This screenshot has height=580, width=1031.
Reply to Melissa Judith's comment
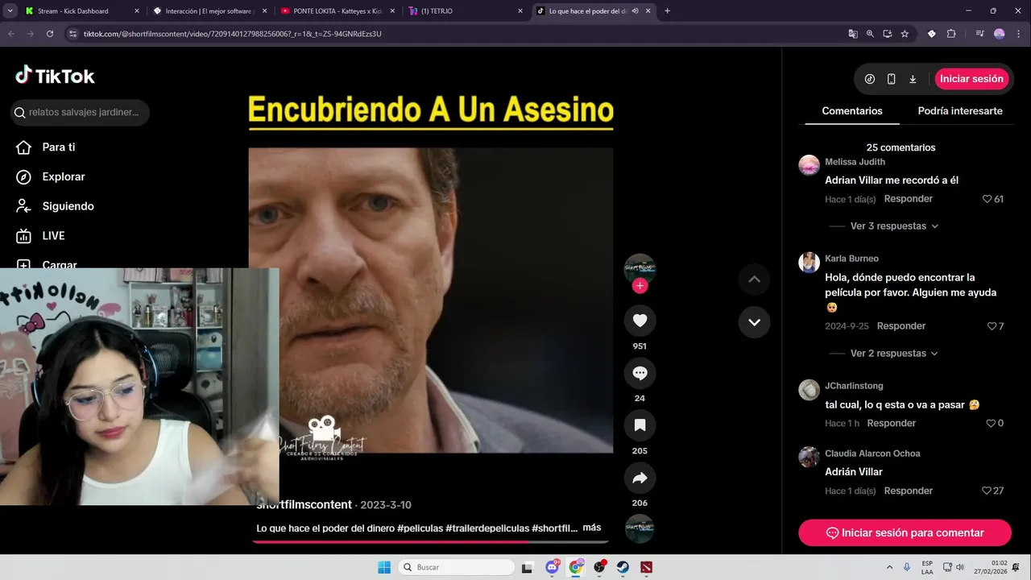pos(909,199)
